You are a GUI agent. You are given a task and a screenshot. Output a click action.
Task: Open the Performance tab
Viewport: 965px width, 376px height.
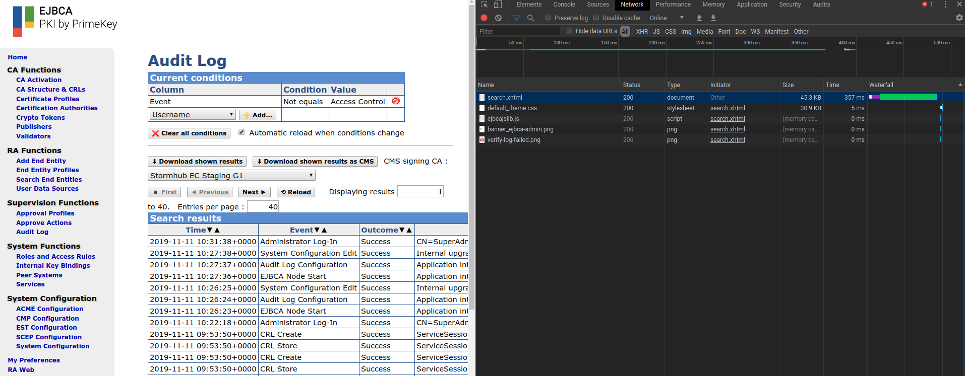click(673, 5)
